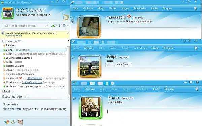Click the status icon next to Lissette Milagros
Viewport: 202px width, 126px height.
[x=4, y=66]
